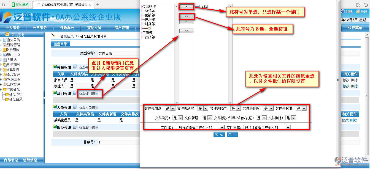The width and height of the screenshot is (370, 169).
Task: Click the >> select-all move button
Action: [x=187, y=16]
